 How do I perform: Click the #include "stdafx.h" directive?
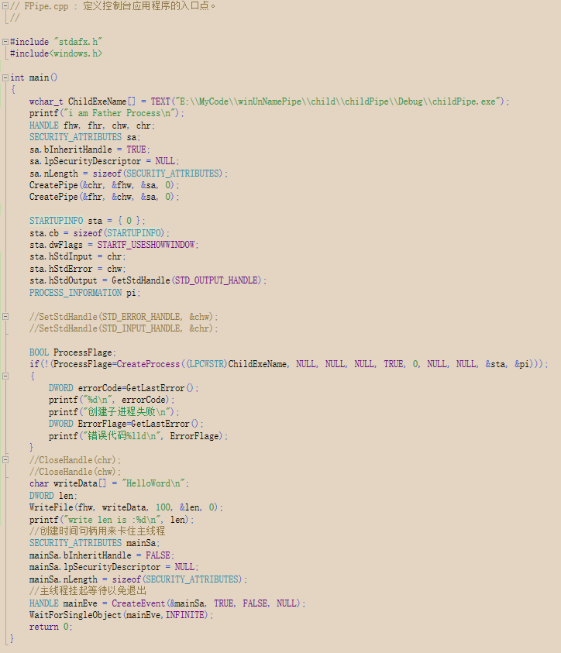click(56, 42)
